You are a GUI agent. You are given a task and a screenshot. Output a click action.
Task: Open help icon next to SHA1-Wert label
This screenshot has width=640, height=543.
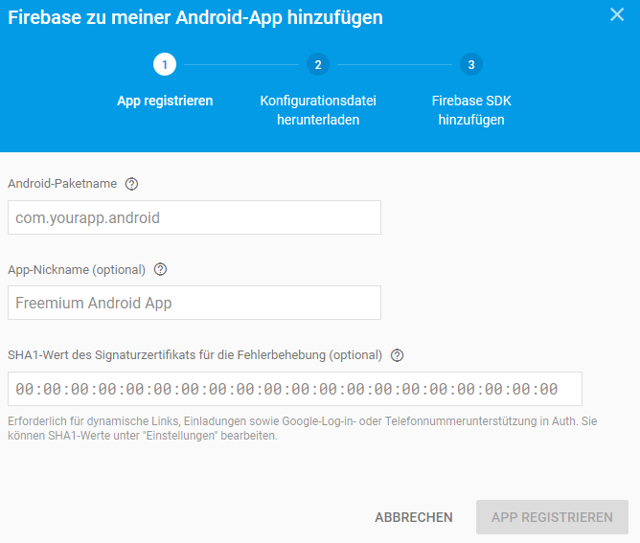point(398,355)
